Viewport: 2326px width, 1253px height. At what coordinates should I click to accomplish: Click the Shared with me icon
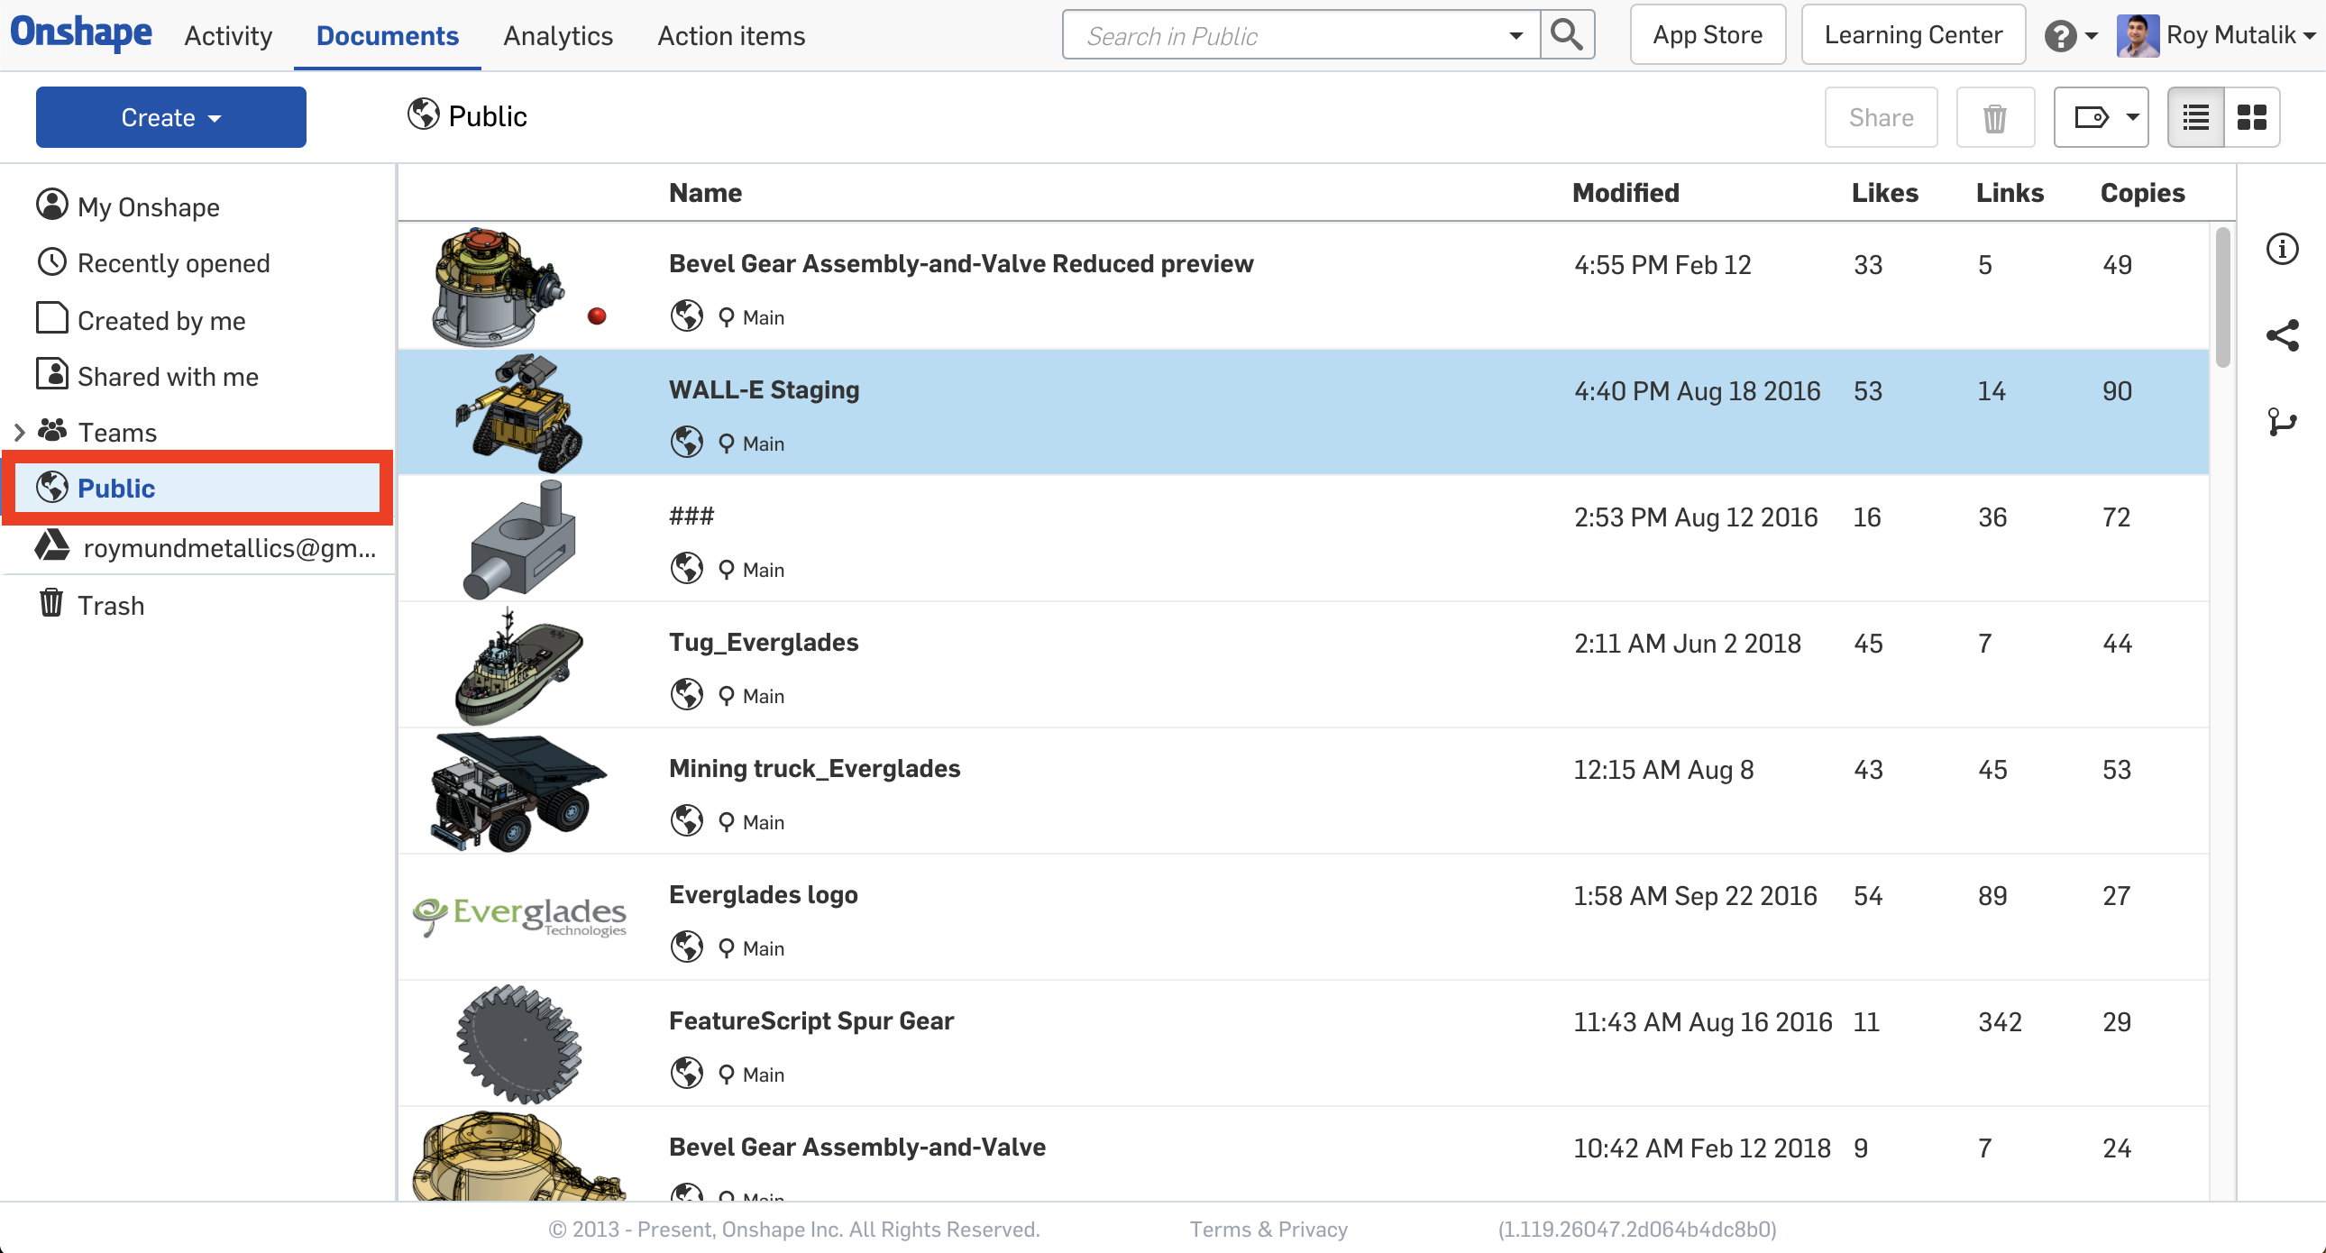click(51, 374)
